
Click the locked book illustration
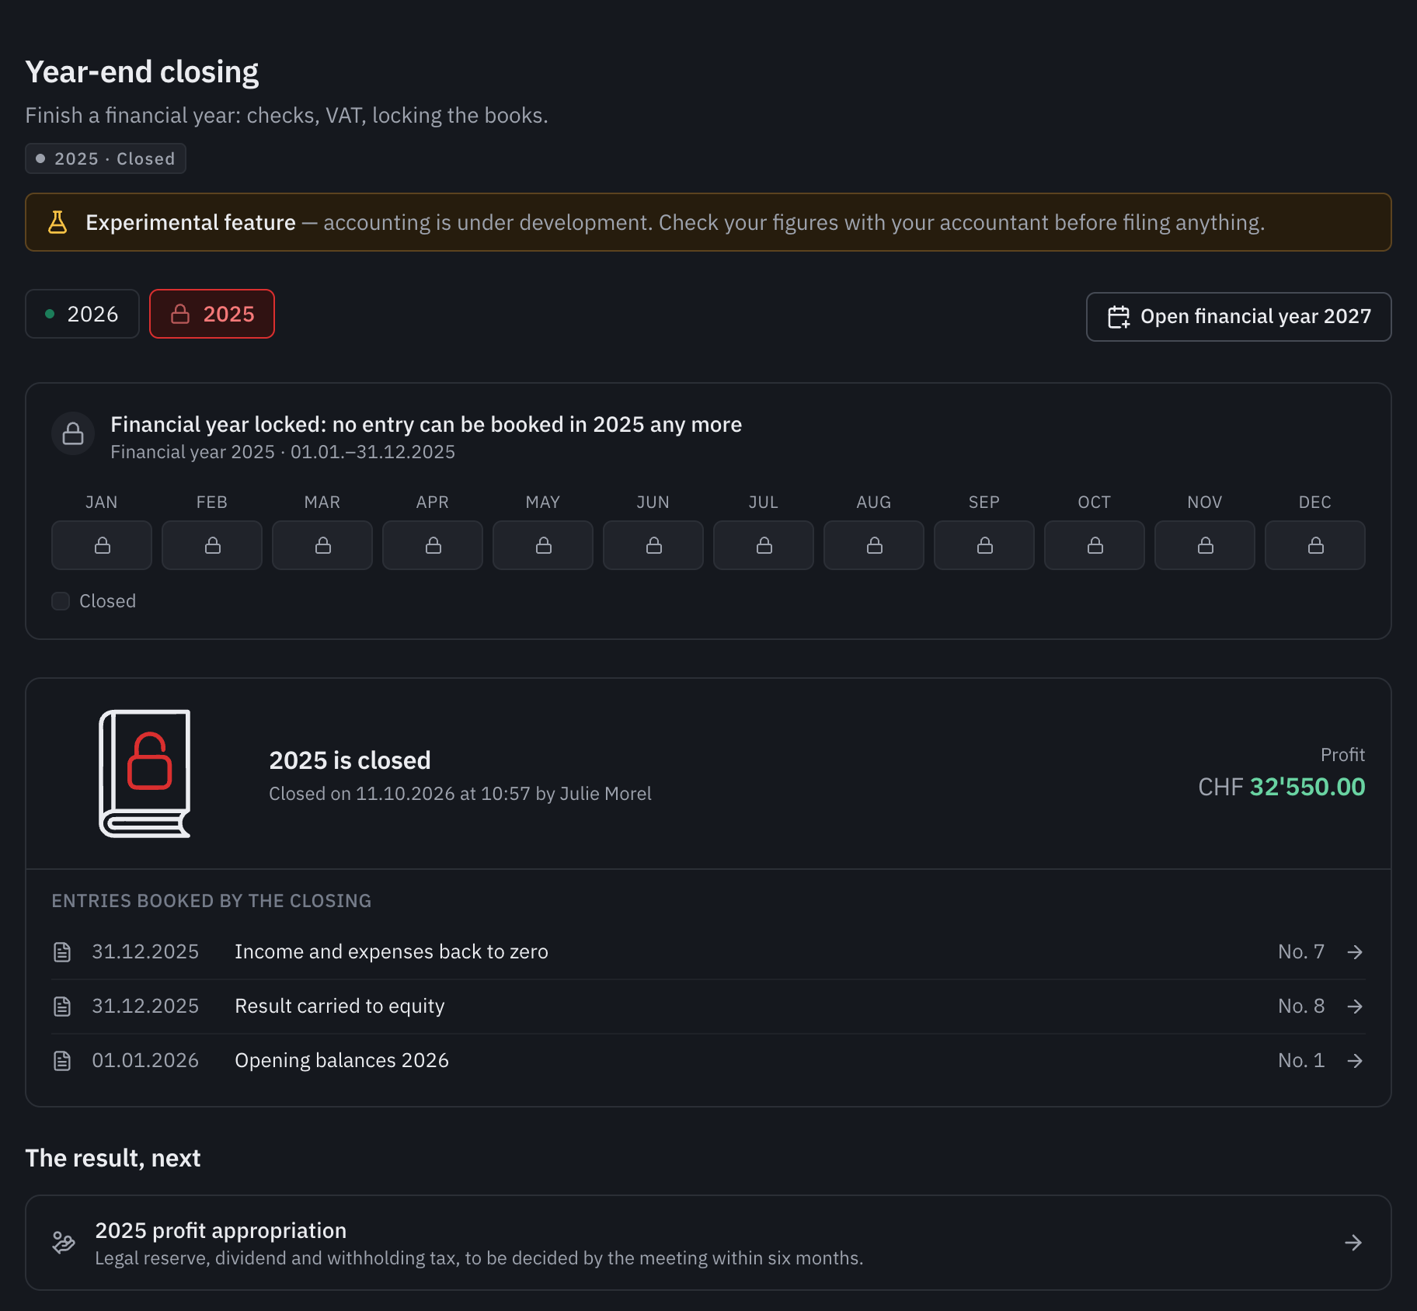144,774
